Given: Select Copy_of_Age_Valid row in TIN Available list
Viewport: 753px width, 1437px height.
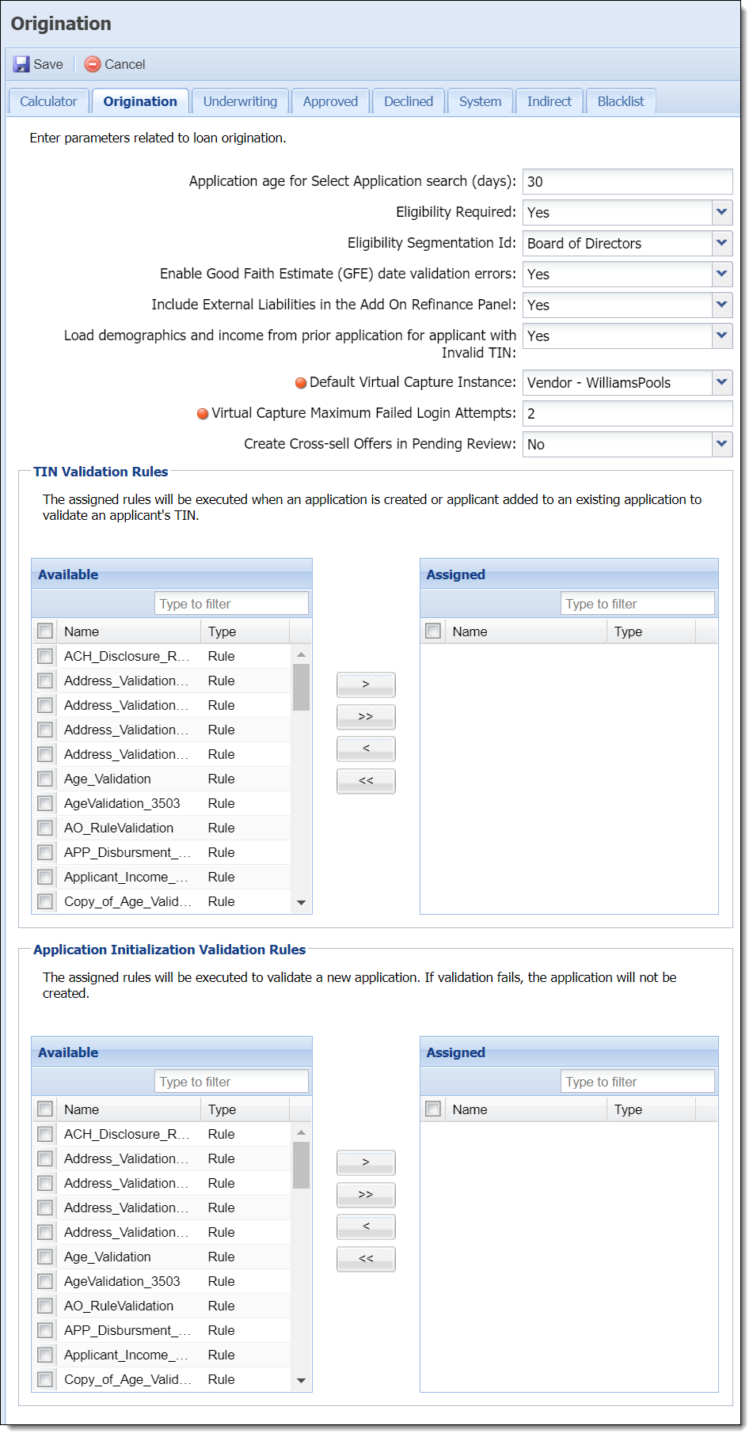Looking at the screenshot, I should click(x=162, y=901).
